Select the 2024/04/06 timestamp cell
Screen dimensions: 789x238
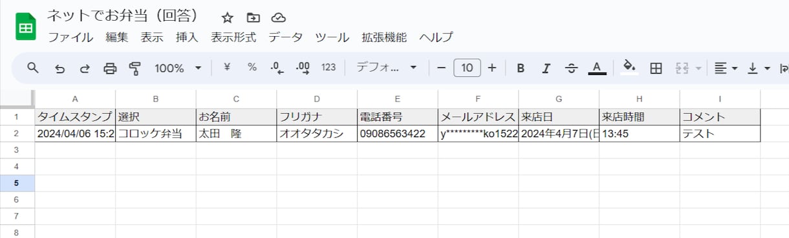75,134
